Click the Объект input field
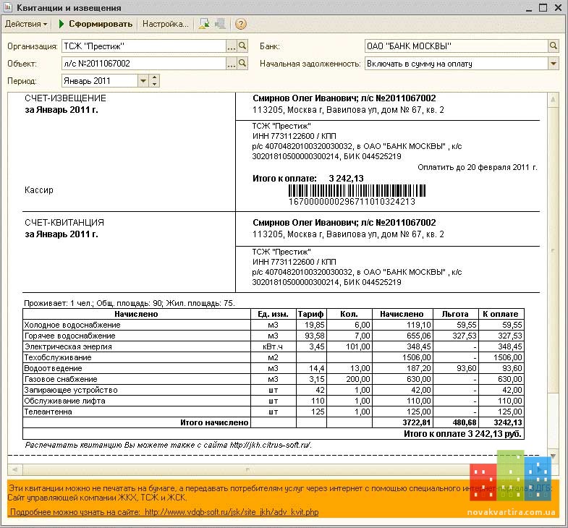This screenshot has height=528, width=568. (144, 64)
